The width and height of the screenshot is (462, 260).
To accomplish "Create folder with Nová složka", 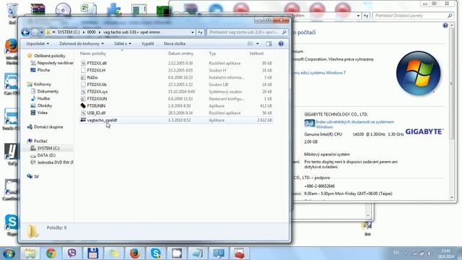I will (175, 43).
